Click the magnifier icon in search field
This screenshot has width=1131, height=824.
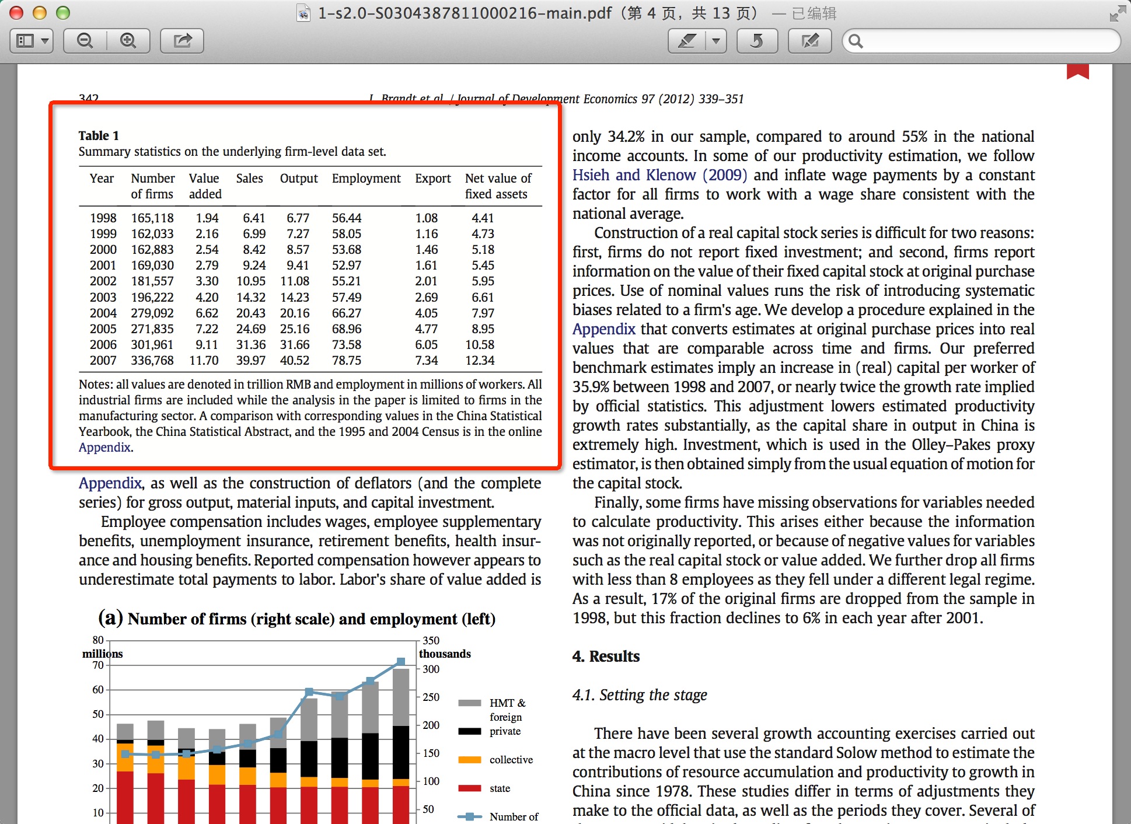click(856, 41)
